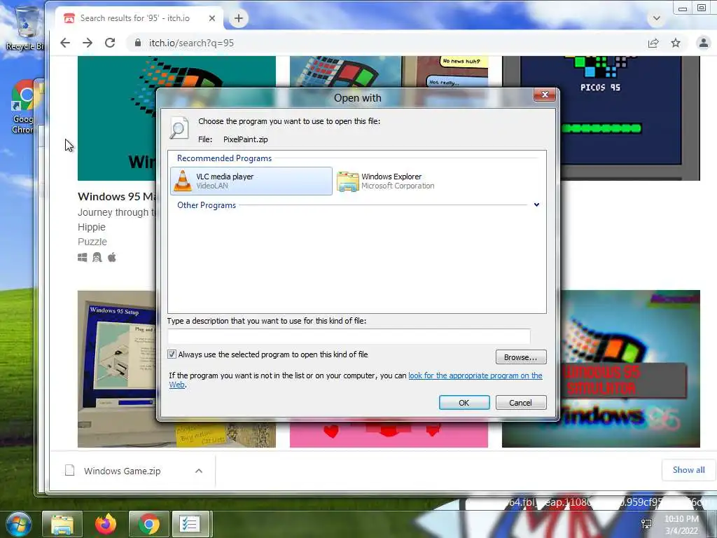
Task: Open the 'No news huh?' comic thumbnail
Action: 445,72
